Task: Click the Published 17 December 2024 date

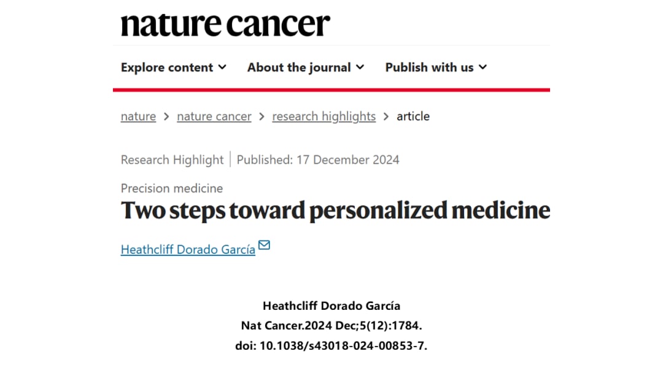Action: (318, 160)
